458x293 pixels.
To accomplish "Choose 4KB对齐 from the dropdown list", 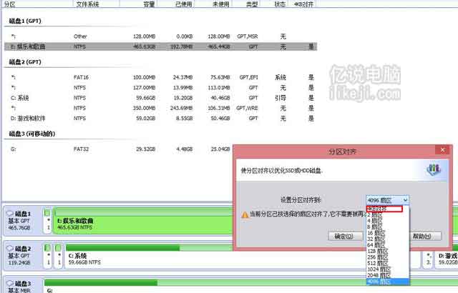I will (x=384, y=209).
